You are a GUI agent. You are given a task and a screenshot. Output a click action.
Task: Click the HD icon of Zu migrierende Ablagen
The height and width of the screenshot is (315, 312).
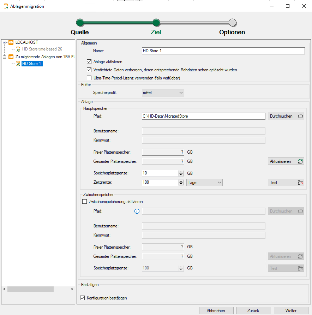tap(11, 57)
